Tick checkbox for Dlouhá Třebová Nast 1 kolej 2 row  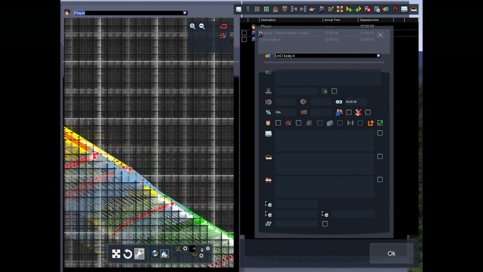[244, 33]
